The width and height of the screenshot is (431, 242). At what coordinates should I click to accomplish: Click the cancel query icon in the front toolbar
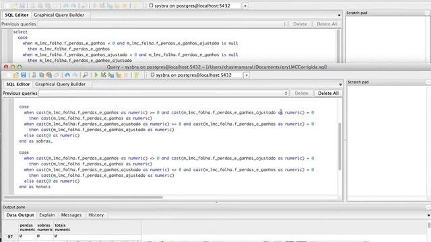[126, 75]
